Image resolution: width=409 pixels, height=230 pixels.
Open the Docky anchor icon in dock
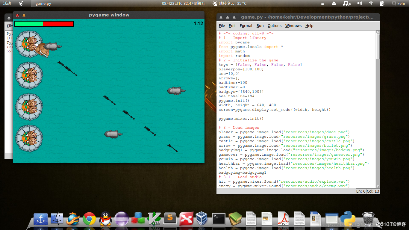40,220
